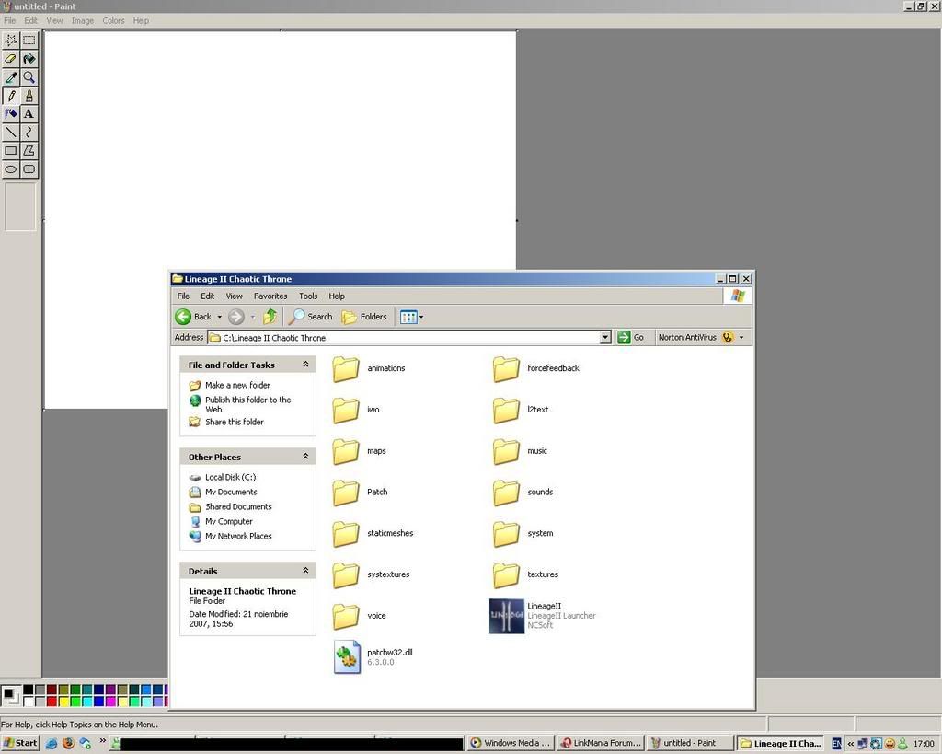Click the Up folder icon in Explorer
Screen dimensions: 942x754
coord(270,317)
